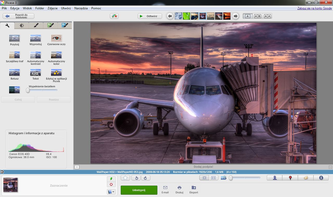The width and height of the screenshot is (333, 197).
Task: Open the album dropdown in selection tray
Action: point(111,192)
